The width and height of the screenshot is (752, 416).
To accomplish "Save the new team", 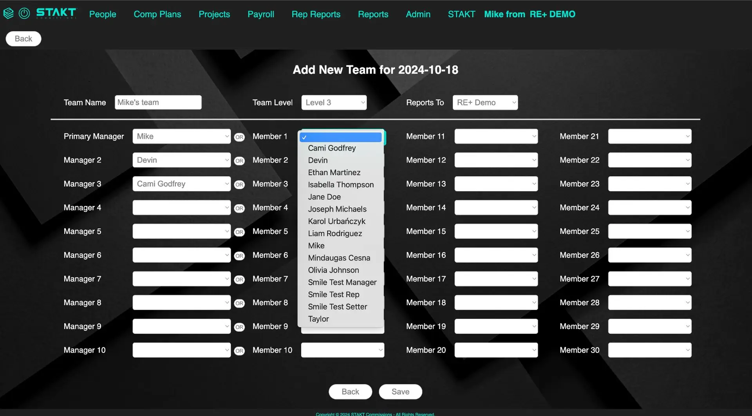I will pyautogui.click(x=400, y=392).
